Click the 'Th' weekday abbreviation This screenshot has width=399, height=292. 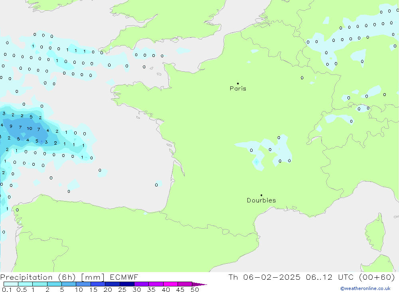point(233,277)
